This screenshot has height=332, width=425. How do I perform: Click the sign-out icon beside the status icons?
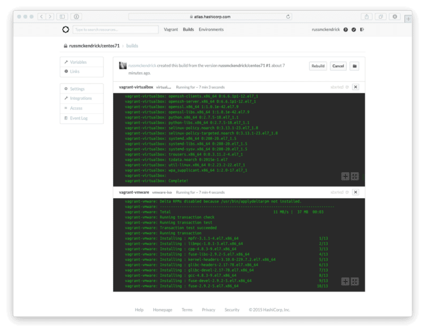click(362, 30)
